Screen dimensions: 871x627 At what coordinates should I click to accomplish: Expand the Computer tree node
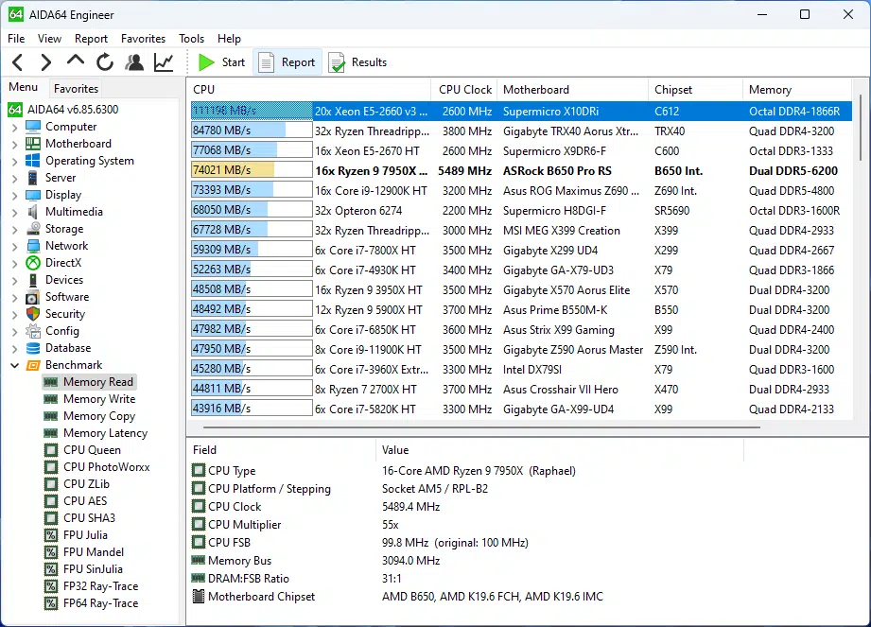(x=15, y=127)
